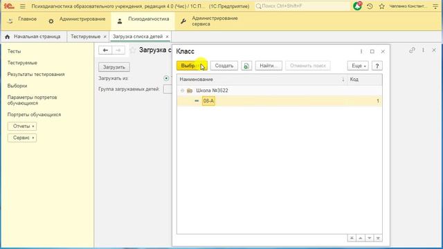Go back with the left arrow button
This screenshot has width=443, height=249.
coord(105,50)
